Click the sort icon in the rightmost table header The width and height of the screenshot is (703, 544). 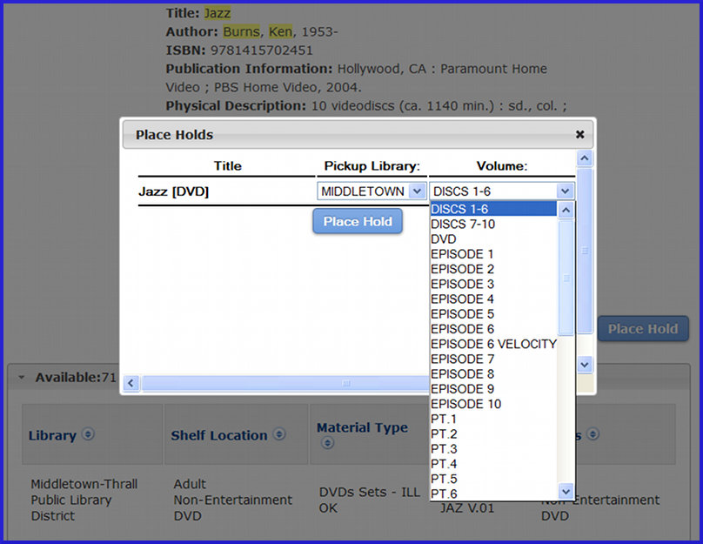tap(593, 434)
